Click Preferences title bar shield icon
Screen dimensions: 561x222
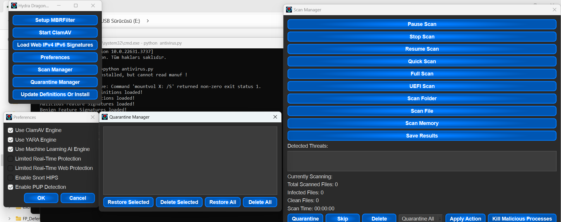[x=9, y=117]
